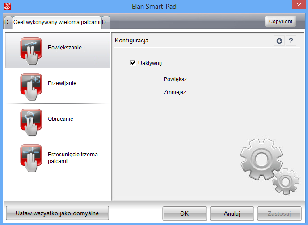Click the Zmniejsz text
Screen dimensions: 308x225
coord(175,92)
